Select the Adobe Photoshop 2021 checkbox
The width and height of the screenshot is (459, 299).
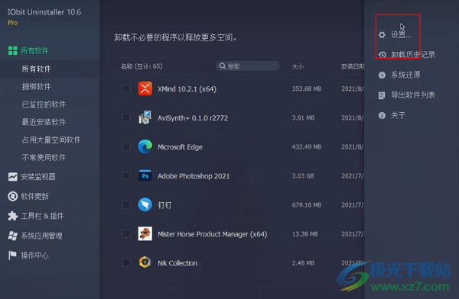pyautogui.click(x=126, y=175)
